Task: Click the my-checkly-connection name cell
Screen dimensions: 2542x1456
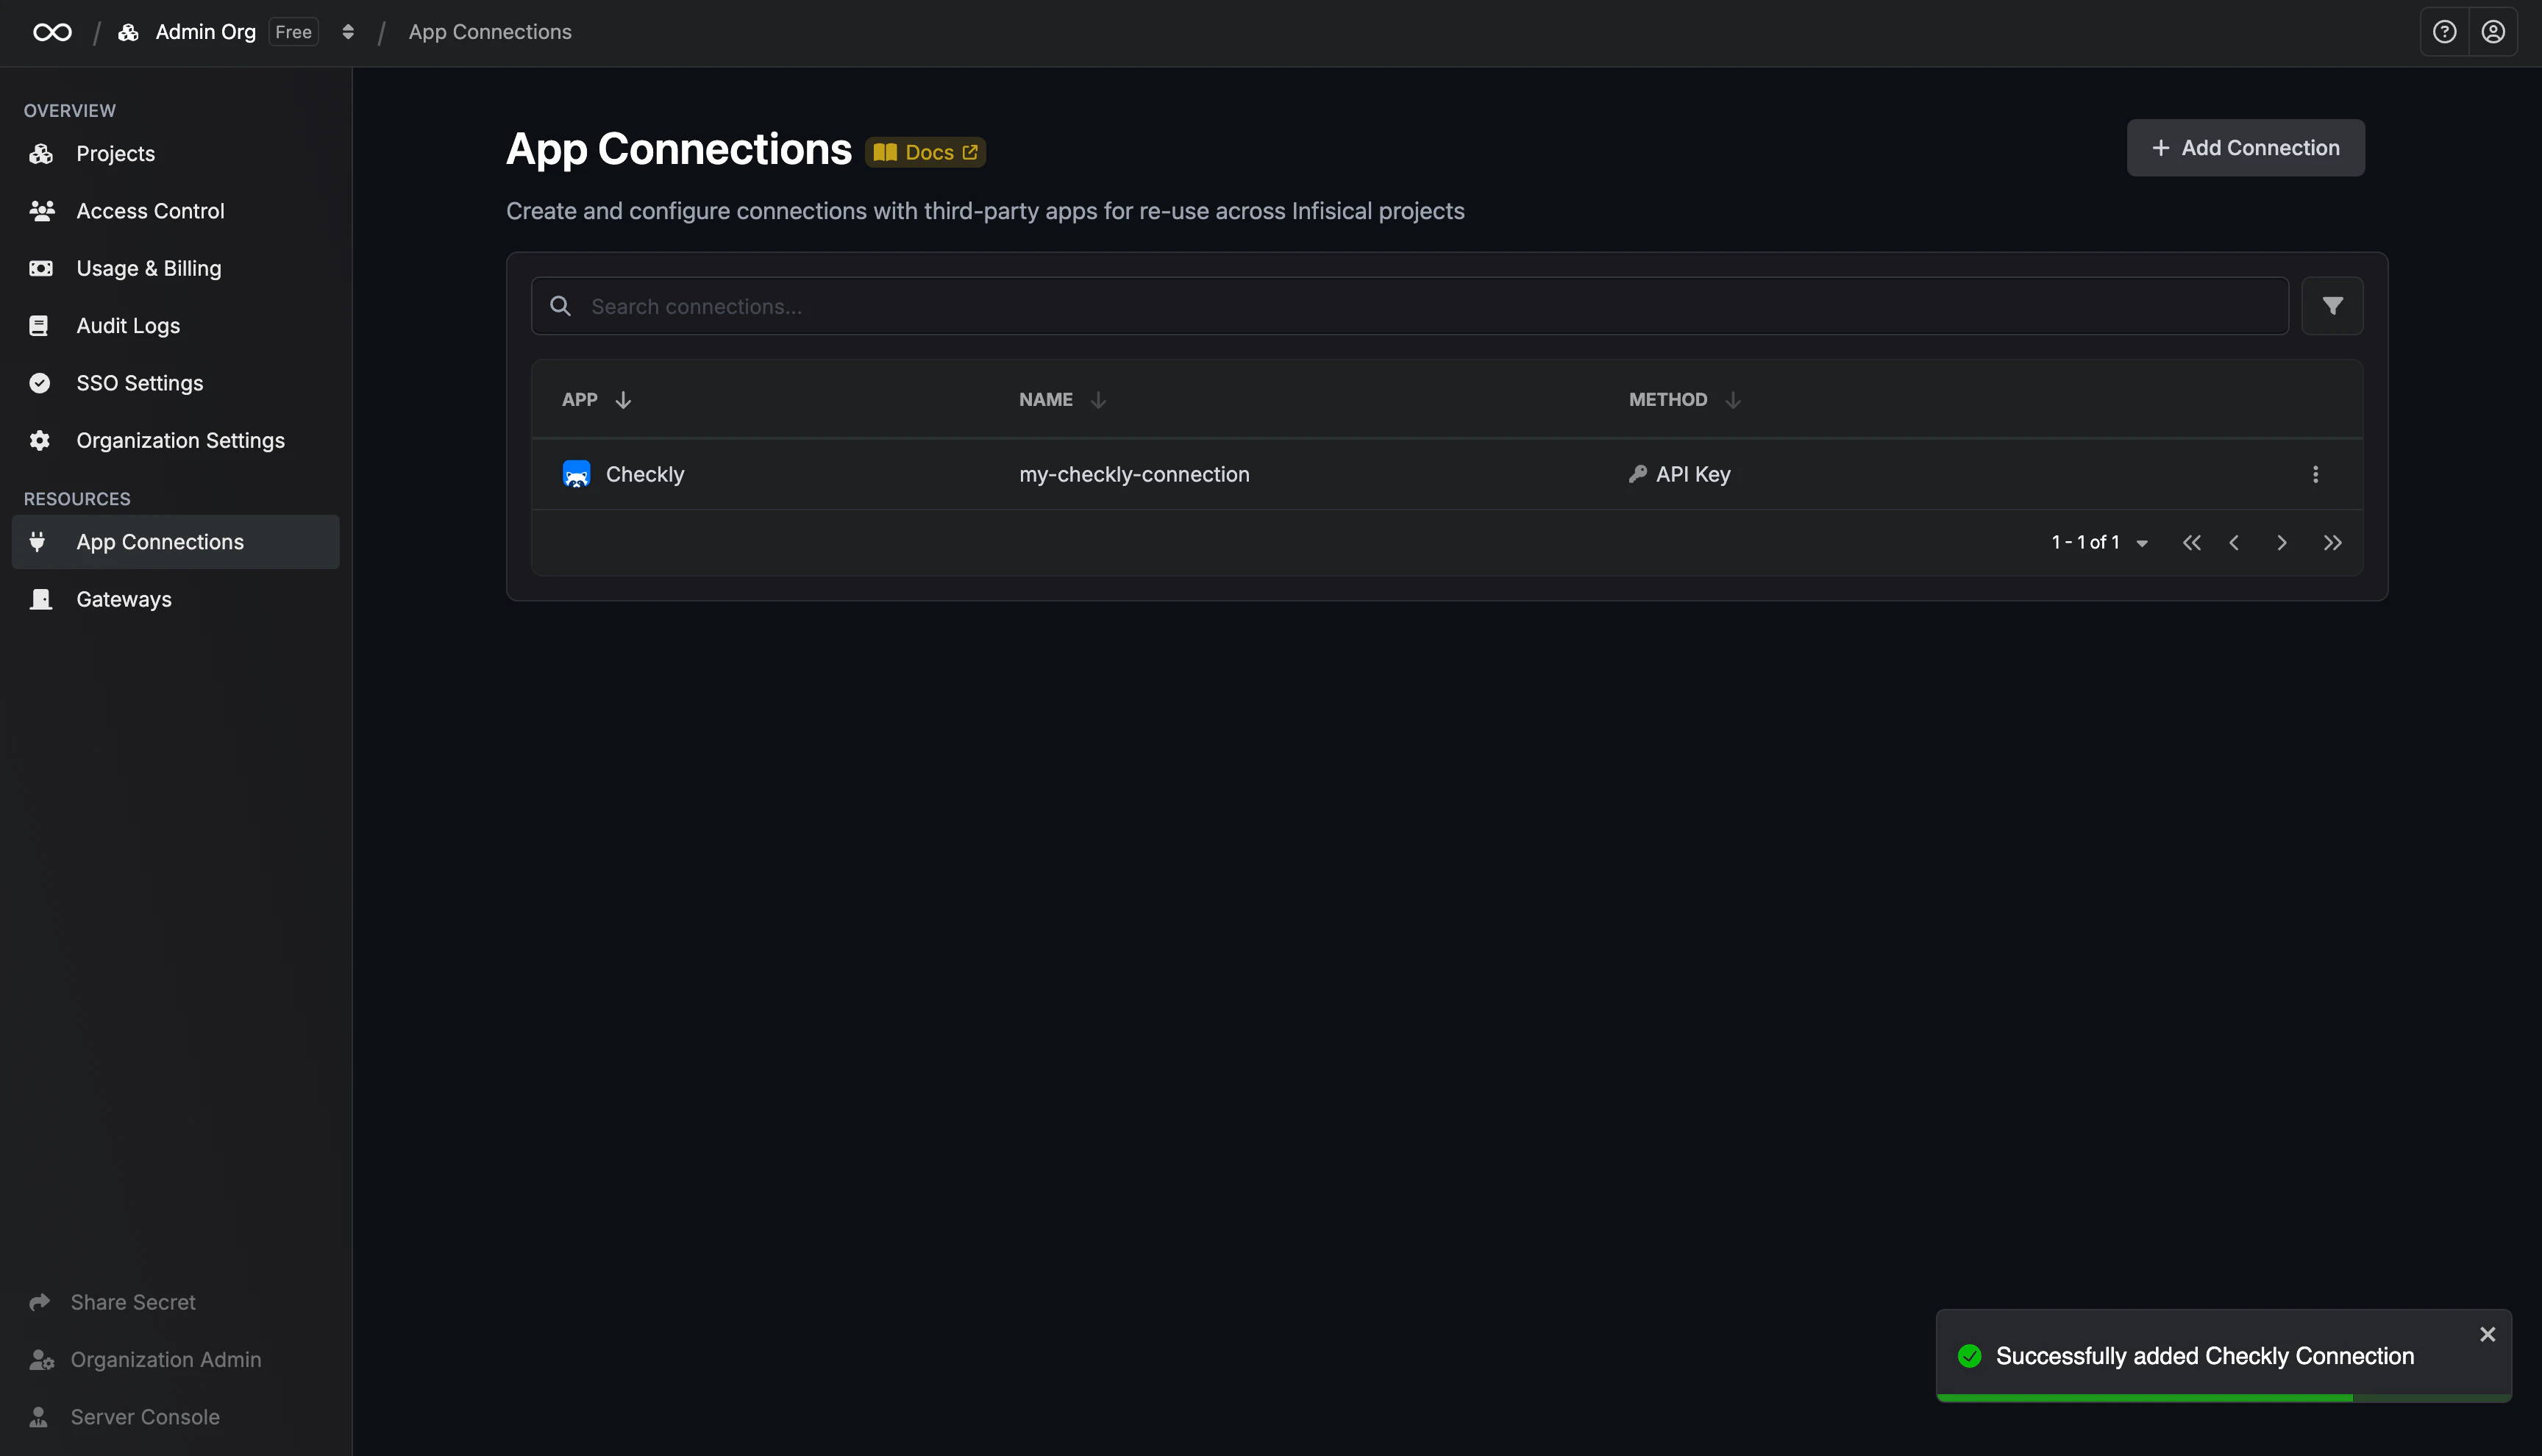Action: tap(1134, 474)
